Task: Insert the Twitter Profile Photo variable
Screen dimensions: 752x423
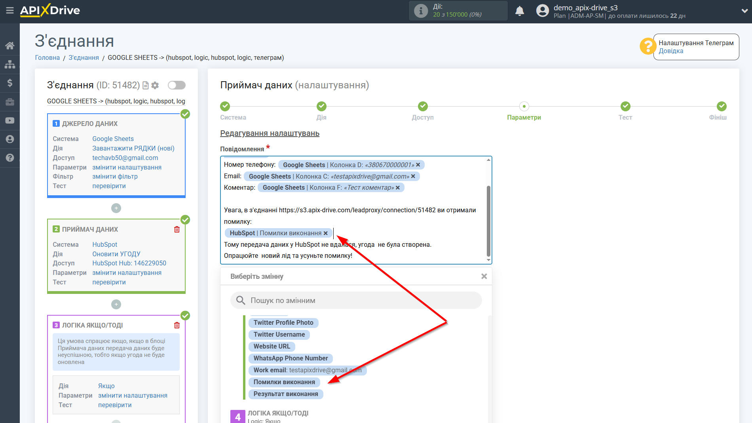Action: 283,323
